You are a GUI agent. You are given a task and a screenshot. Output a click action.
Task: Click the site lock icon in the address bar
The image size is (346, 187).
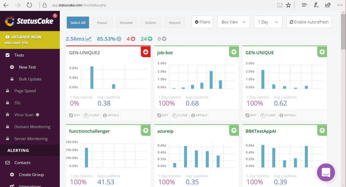(x=45, y=5)
